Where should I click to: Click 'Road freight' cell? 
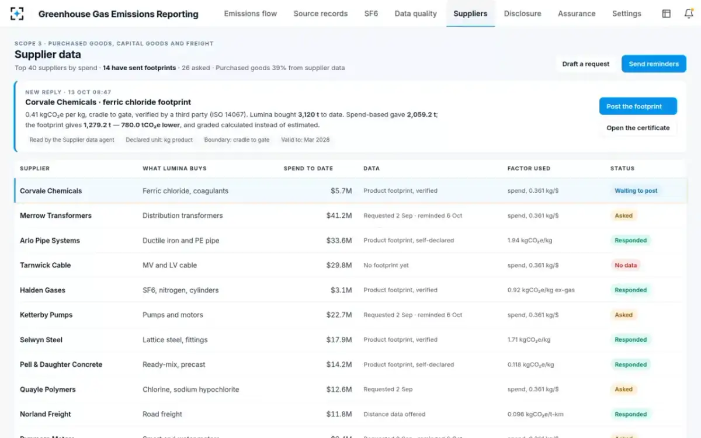click(x=162, y=414)
